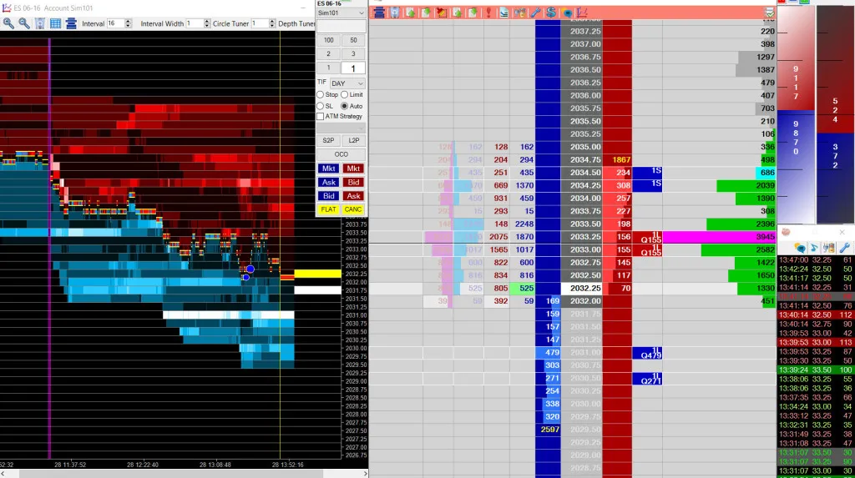Screen dimensions: 855x478
Task: Click the chart scrollbar right arrow
Action: pos(365,473)
